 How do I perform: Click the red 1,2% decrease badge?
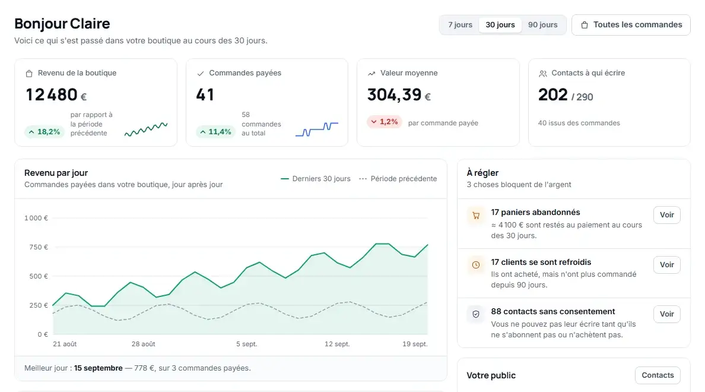coord(384,122)
